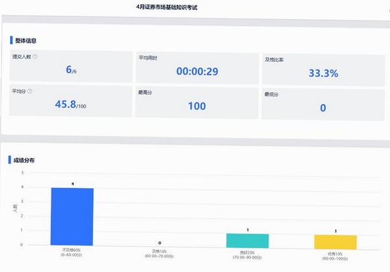This screenshot has width=390, height=272.
Task: Select the 4月证券市场基础知识考试 title
Action: [167, 7]
